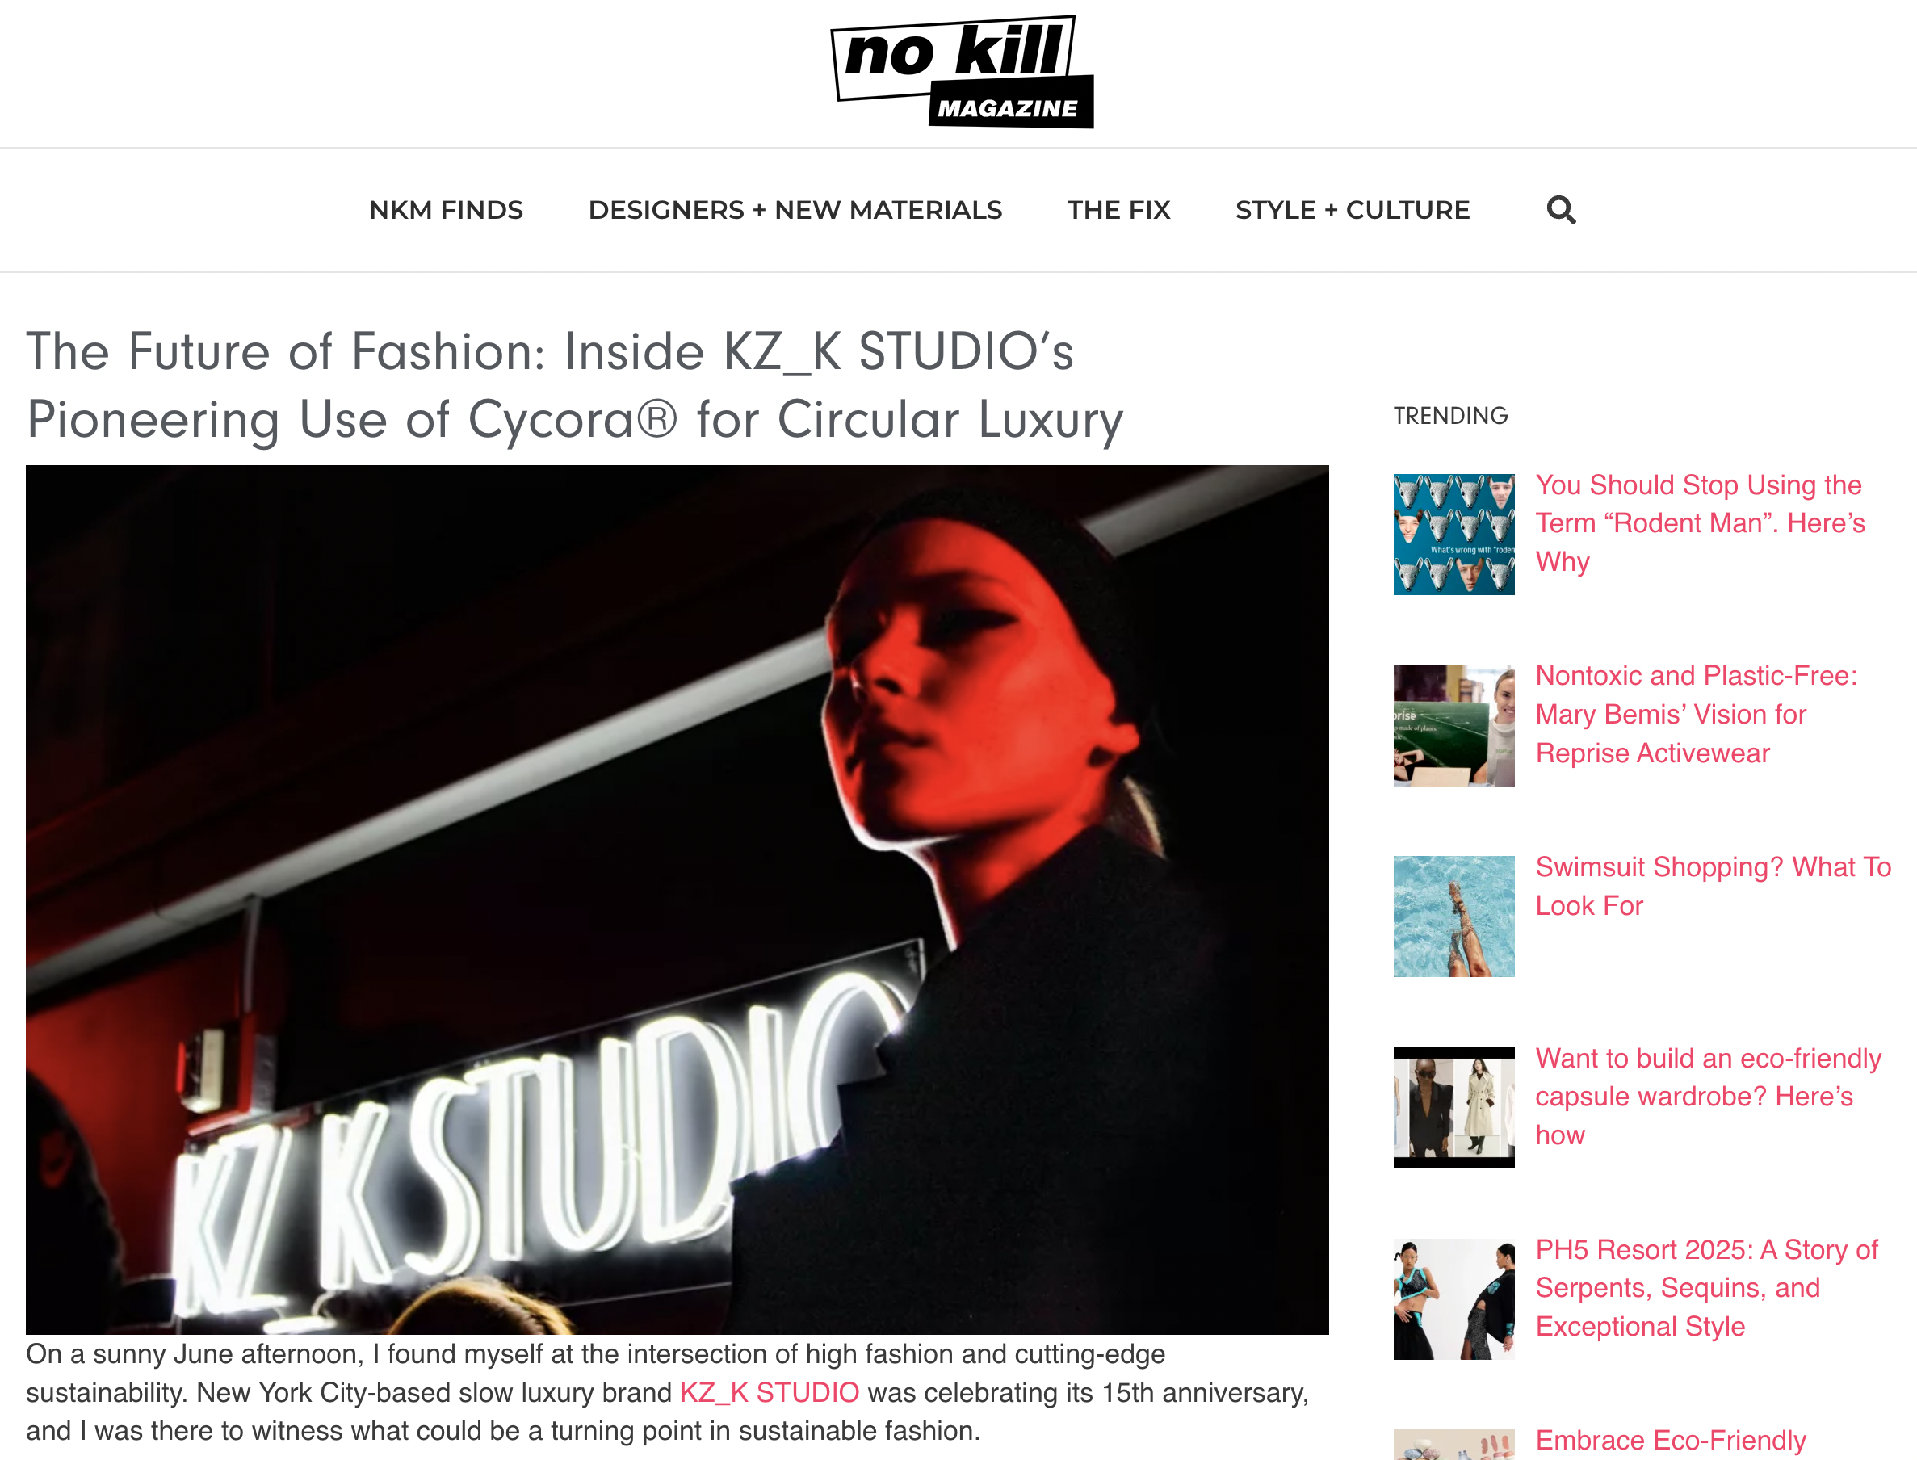
Task: Click the article headline about Cycora
Action: pyautogui.click(x=574, y=385)
